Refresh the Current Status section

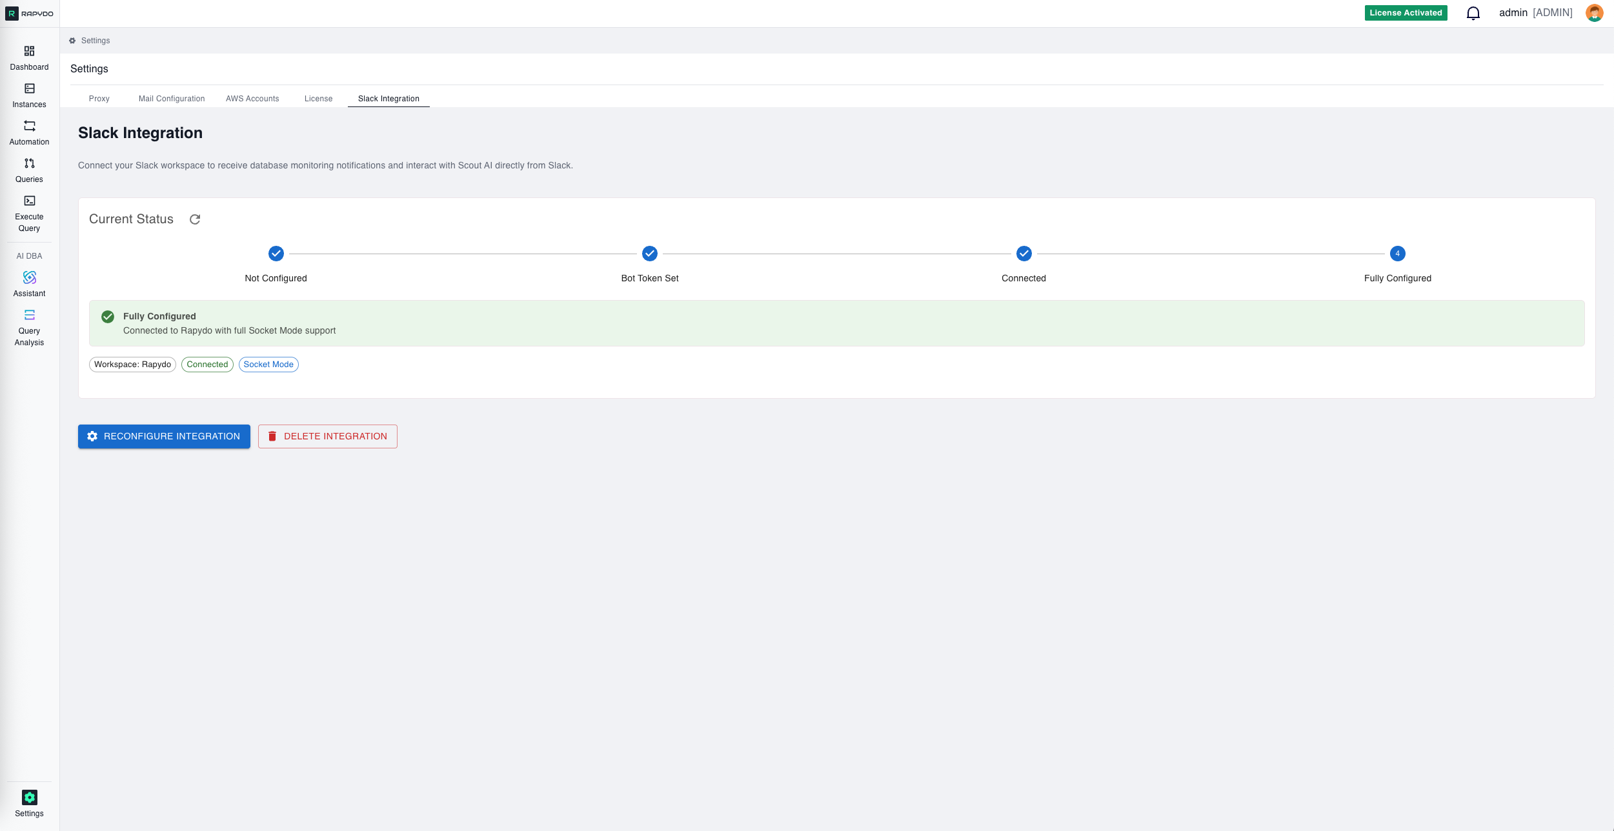tap(195, 219)
